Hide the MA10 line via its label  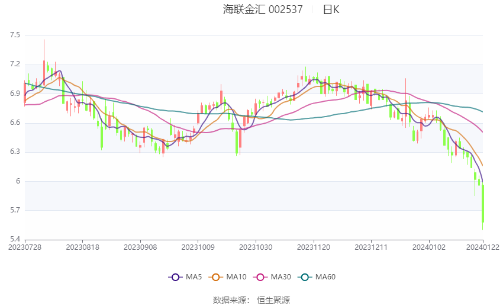236,277
